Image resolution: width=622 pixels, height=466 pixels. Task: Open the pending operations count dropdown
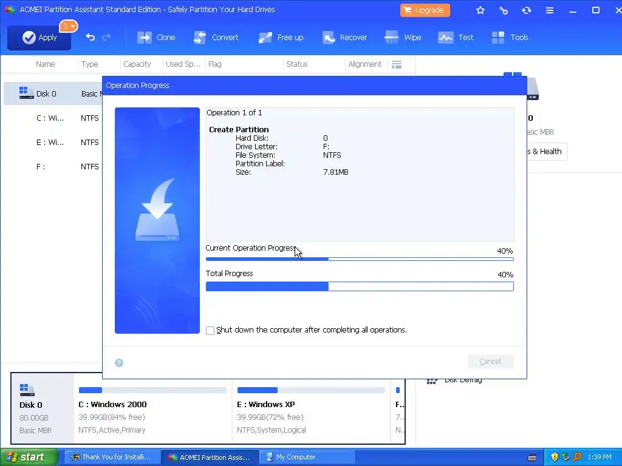[69, 26]
